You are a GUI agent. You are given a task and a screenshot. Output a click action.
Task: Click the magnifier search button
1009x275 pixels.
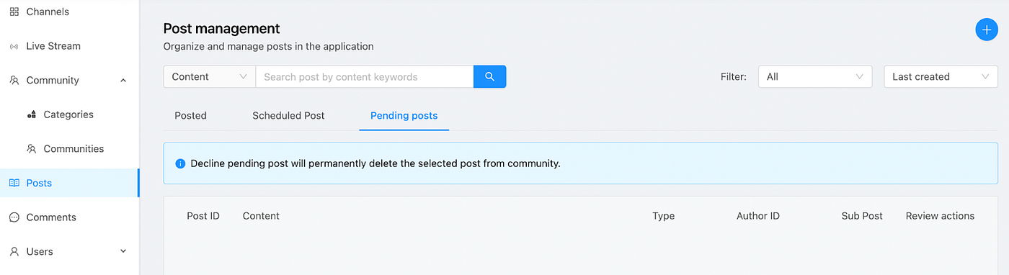pos(490,76)
